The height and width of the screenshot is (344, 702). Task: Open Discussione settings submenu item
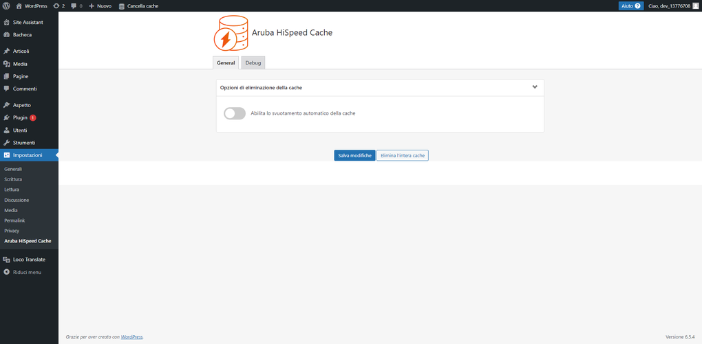tap(17, 200)
